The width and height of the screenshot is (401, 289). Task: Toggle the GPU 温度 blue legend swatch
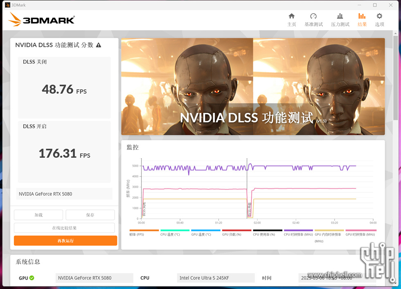[206, 230]
